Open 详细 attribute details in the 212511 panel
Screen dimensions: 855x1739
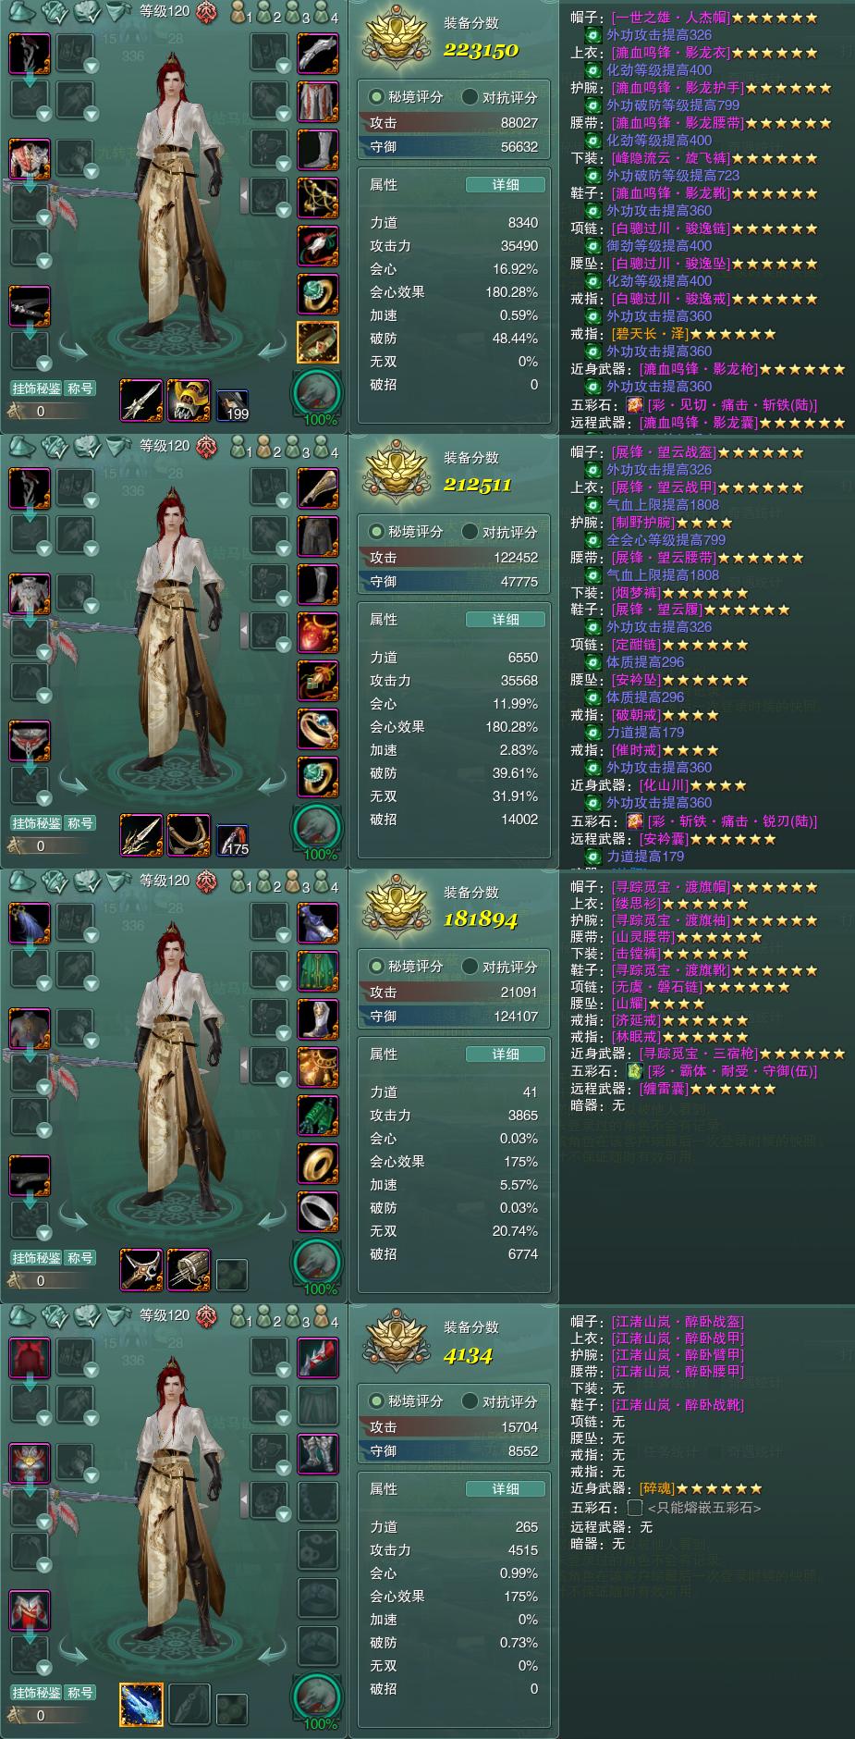(505, 620)
